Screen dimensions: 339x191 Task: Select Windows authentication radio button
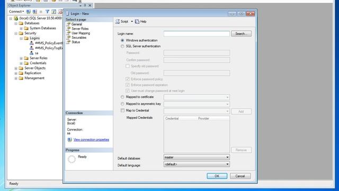click(122, 40)
